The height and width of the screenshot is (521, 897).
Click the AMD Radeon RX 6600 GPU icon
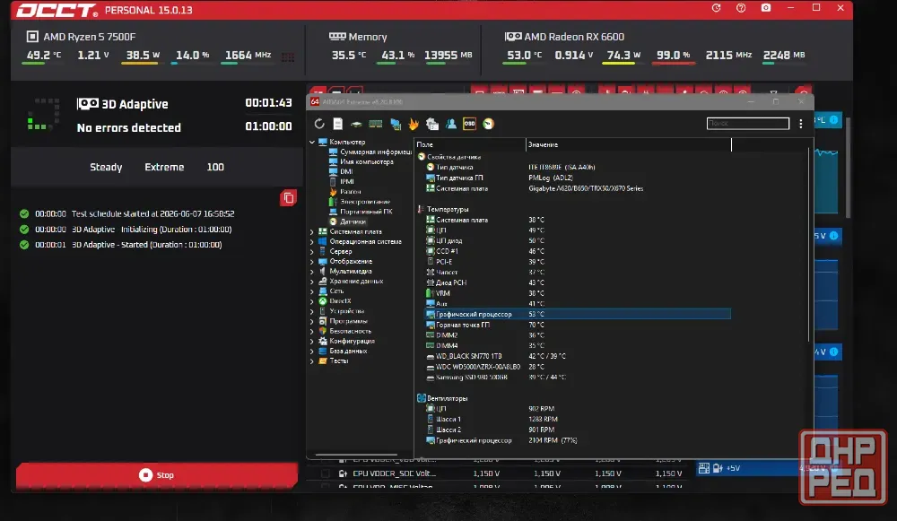tap(513, 37)
